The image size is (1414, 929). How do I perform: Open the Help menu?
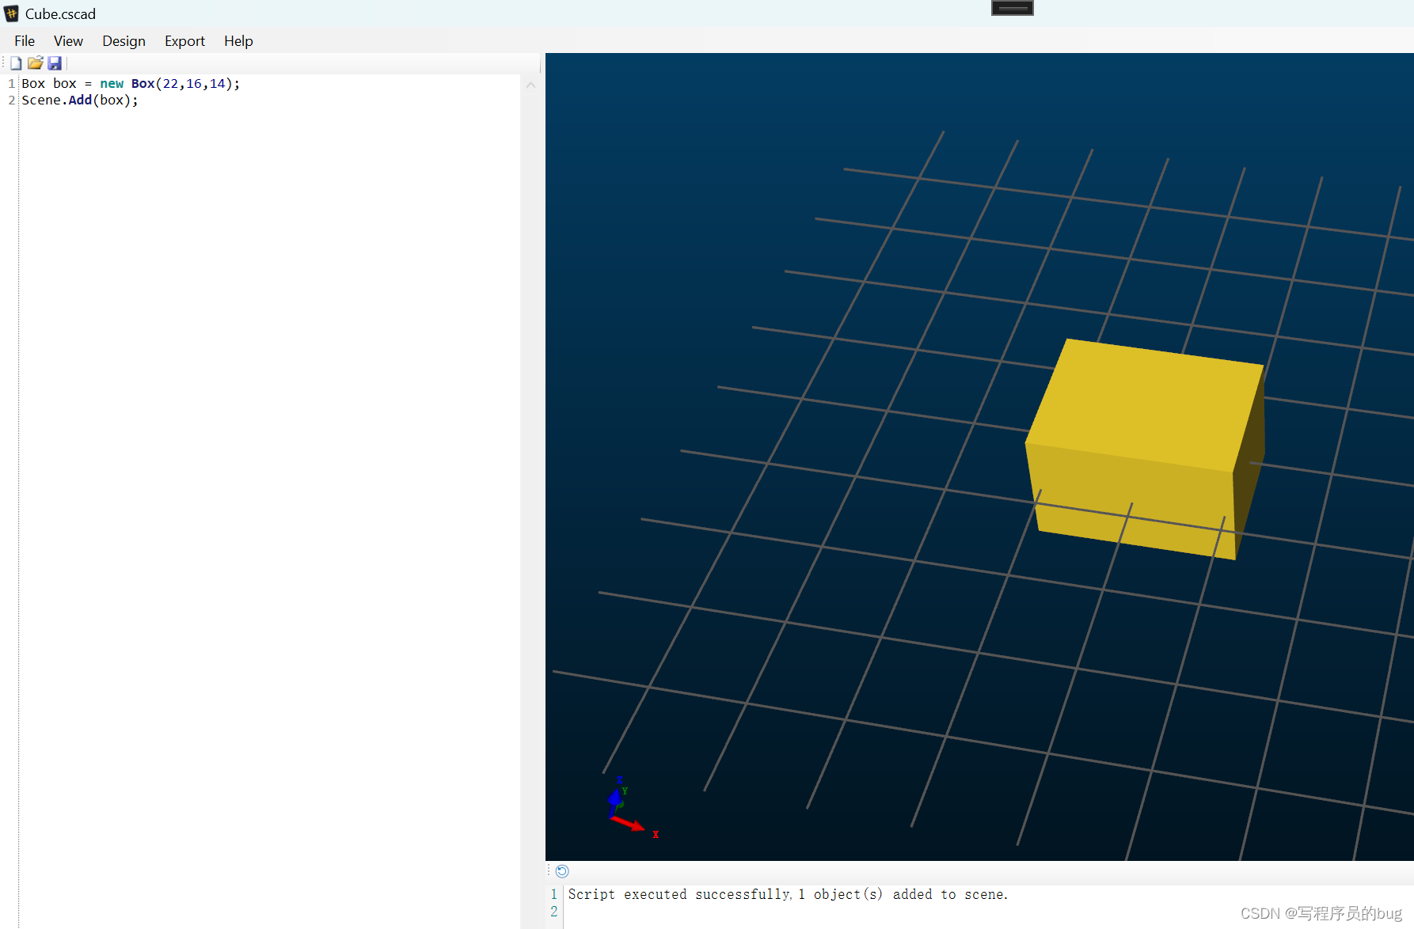[x=238, y=40]
